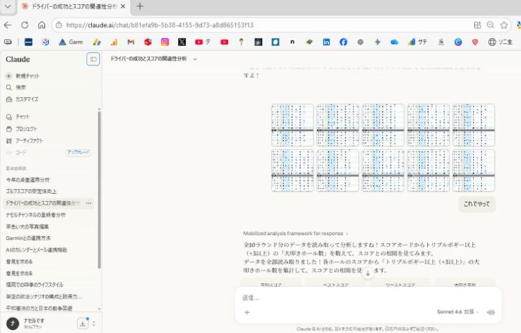Open the Instagram bookmark in bookmarks bar
The image size is (521, 333).
click(165, 42)
